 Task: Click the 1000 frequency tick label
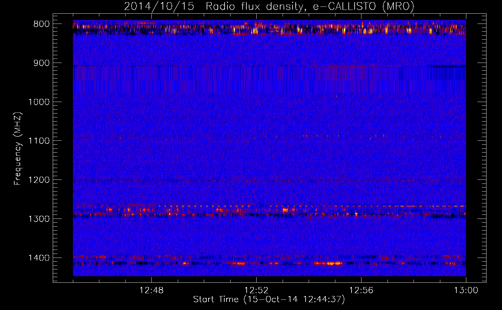pos(39,102)
